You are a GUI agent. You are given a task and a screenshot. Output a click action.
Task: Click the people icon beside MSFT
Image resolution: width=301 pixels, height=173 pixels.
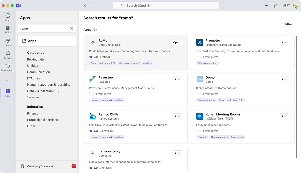[x=275, y=5]
